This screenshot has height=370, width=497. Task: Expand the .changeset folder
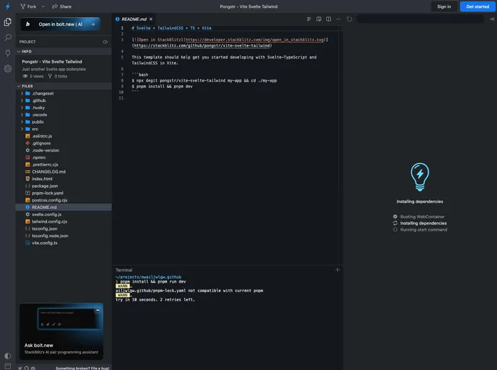[x=64, y=93]
